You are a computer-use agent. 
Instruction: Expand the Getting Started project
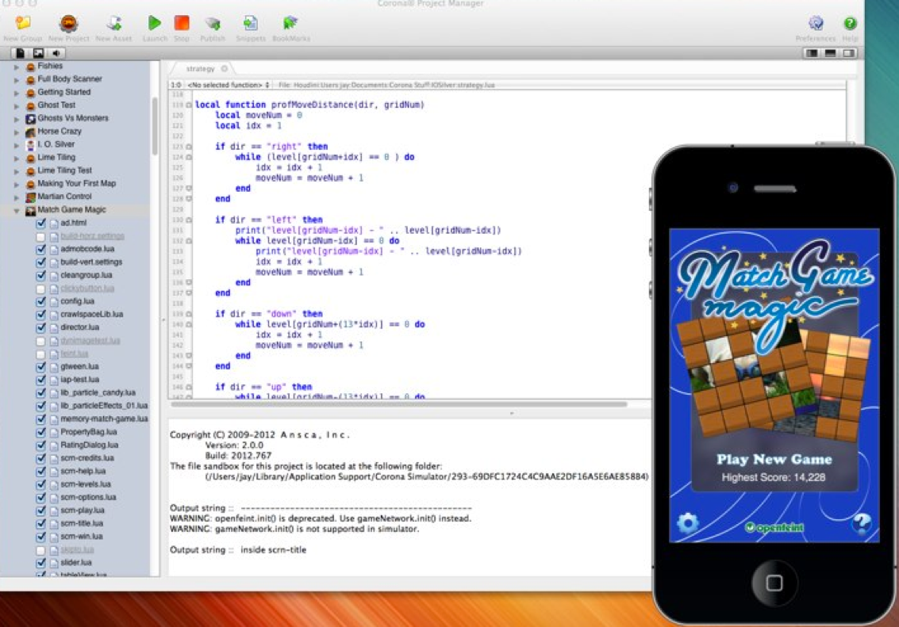point(17,93)
